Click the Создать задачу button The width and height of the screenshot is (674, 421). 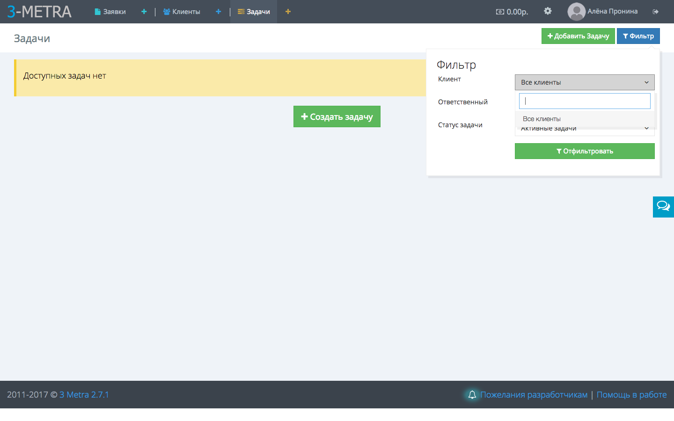337,116
